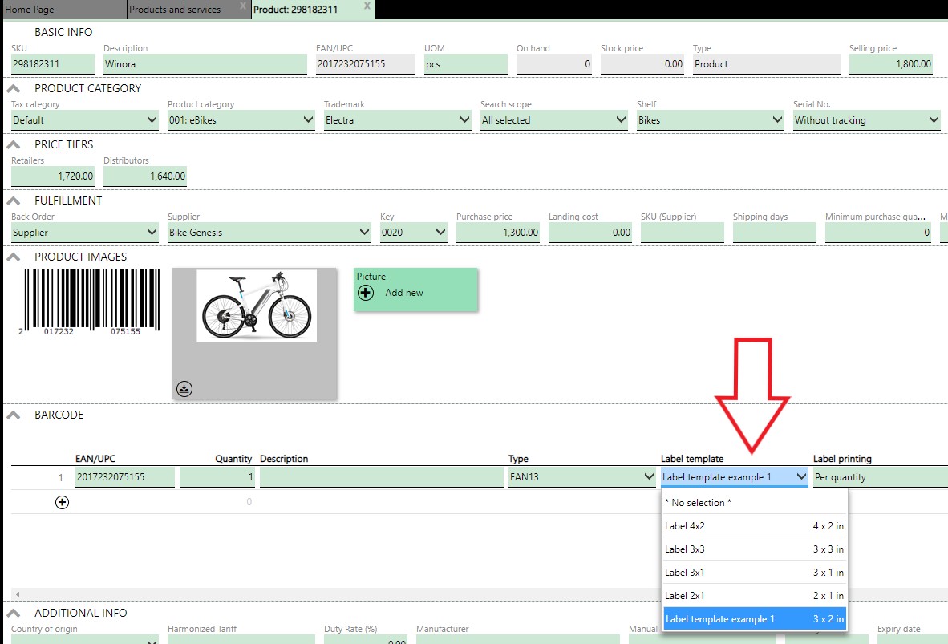Screen dimensions: 948x644
Task: Open the Supplier dropdown showing Bike Genesis
Action: click(269, 233)
